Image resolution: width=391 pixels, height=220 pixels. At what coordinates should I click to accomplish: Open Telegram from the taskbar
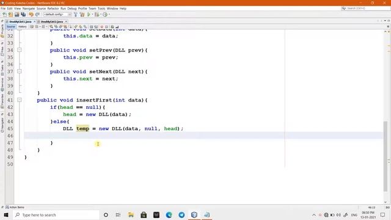pos(181,215)
